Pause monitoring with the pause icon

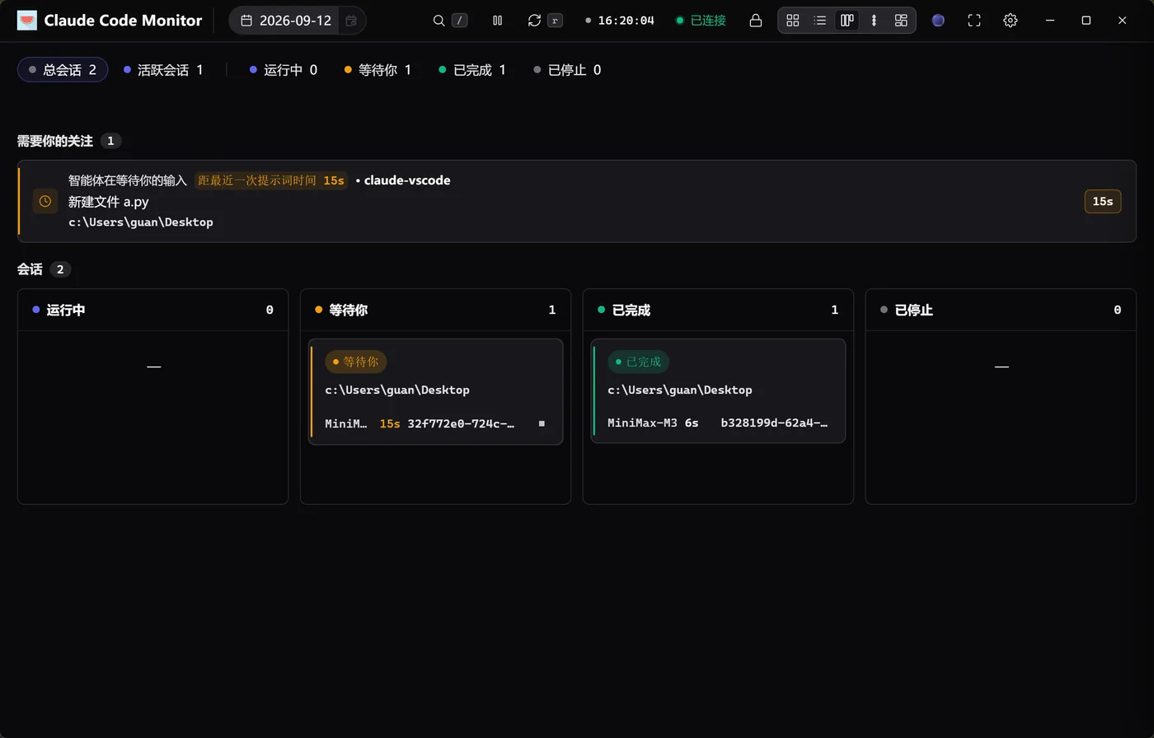click(x=498, y=21)
